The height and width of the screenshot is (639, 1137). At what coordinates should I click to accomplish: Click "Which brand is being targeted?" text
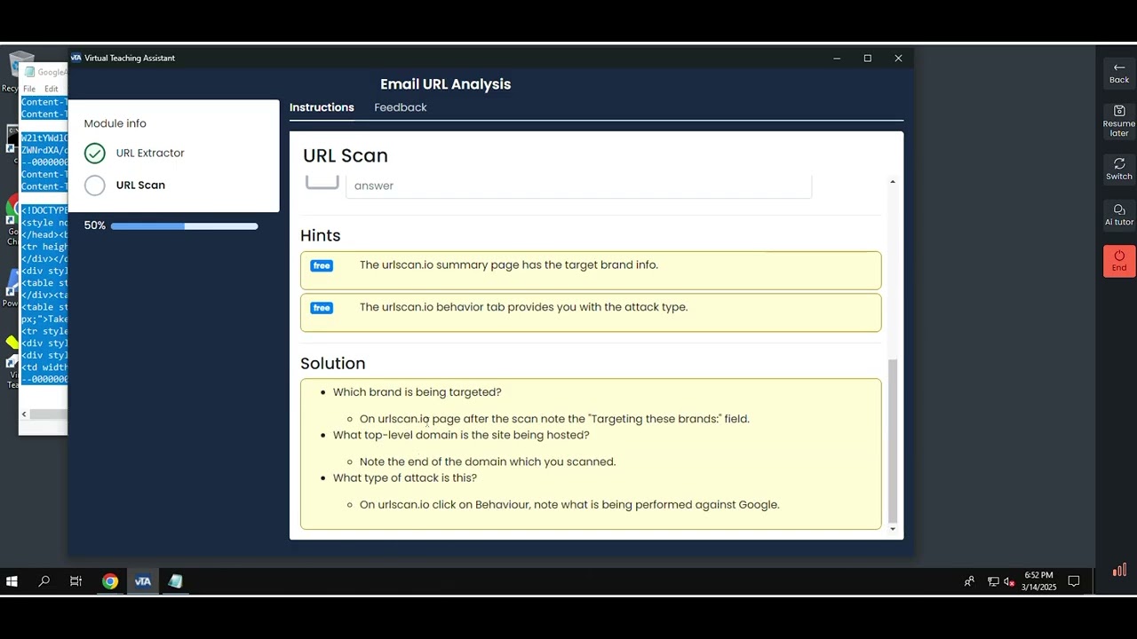coord(417,392)
